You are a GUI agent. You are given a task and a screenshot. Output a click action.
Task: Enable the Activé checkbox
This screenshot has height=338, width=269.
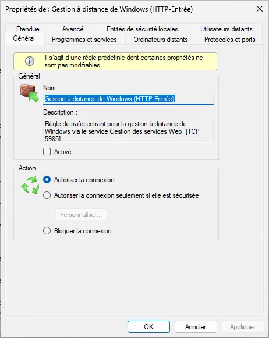(47, 151)
